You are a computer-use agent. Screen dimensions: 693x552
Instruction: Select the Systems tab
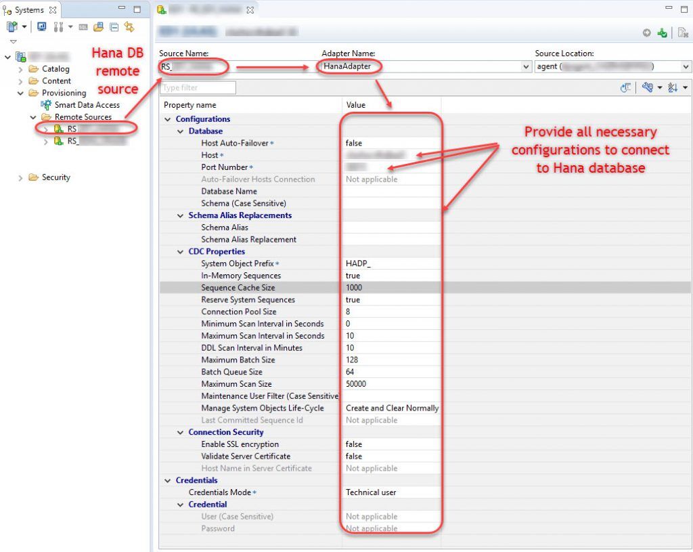[29, 9]
